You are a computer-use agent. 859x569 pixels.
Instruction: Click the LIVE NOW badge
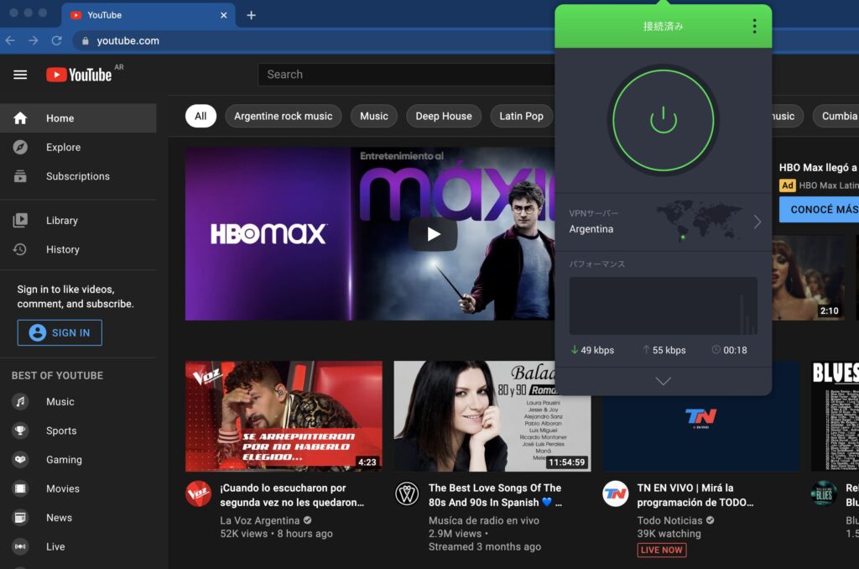click(662, 550)
